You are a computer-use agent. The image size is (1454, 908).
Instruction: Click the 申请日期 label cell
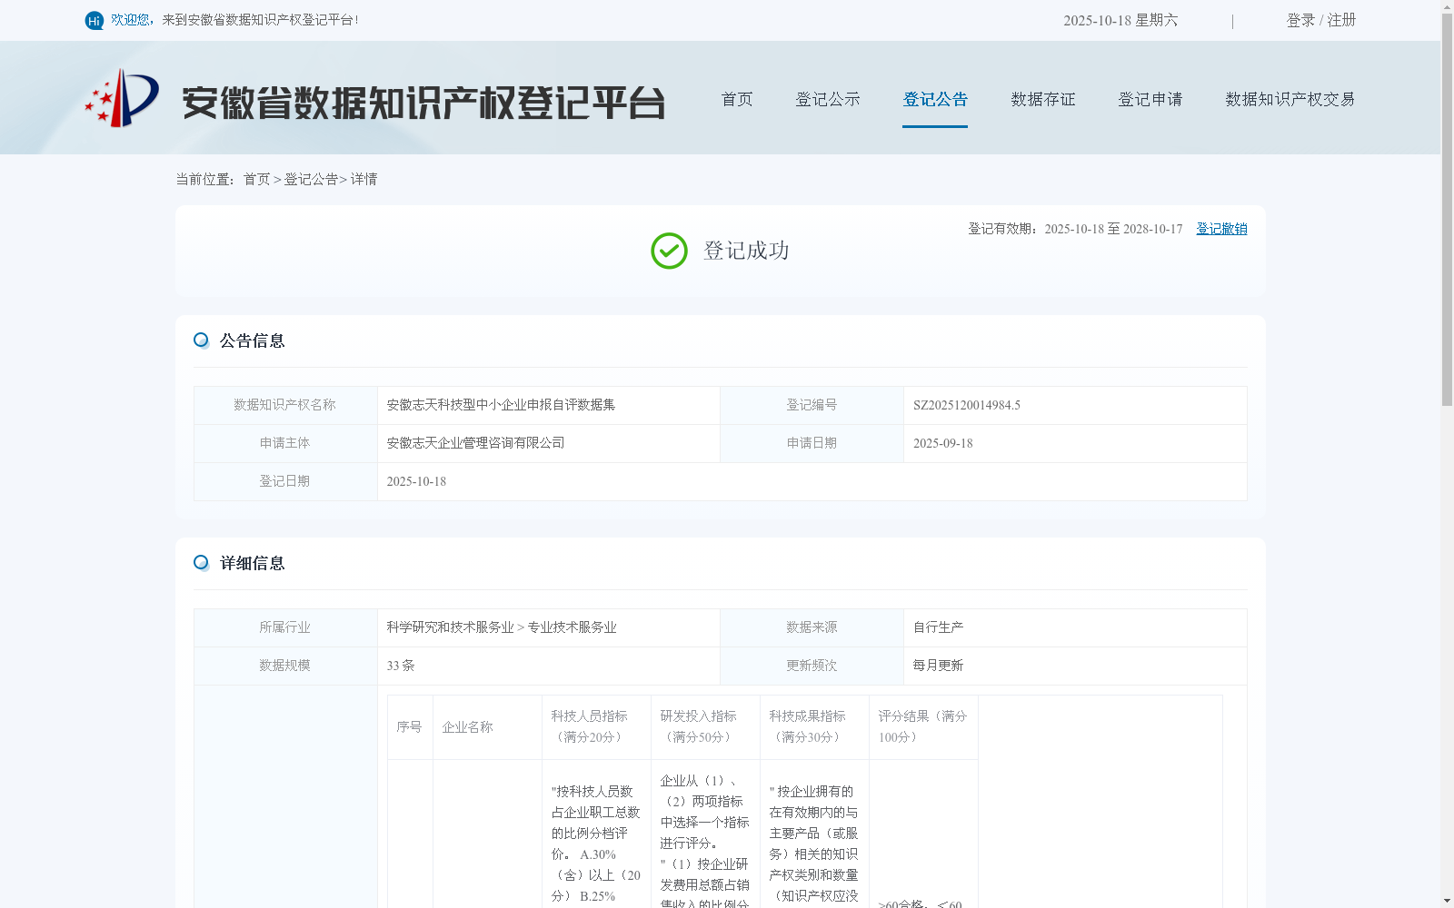click(x=812, y=443)
